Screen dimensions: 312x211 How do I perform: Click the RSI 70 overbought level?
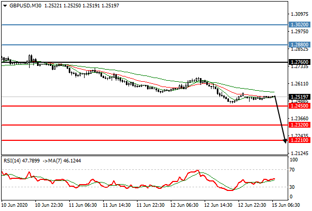(292, 170)
